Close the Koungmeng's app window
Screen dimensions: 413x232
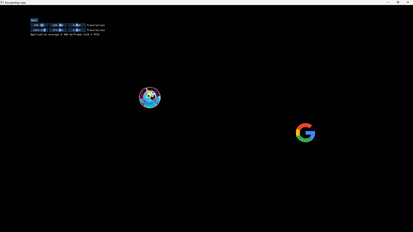pos(408,2)
